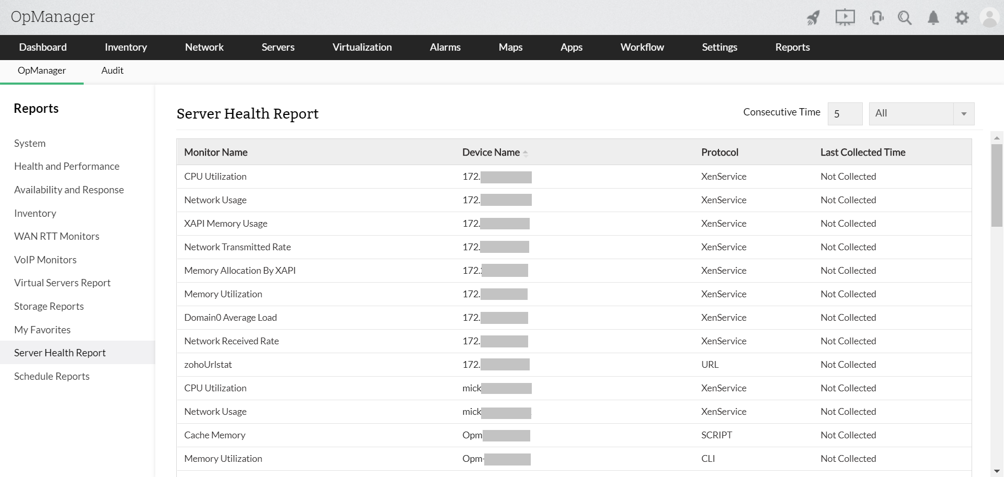Open search with the magnifier icon

click(x=905, y=18)
